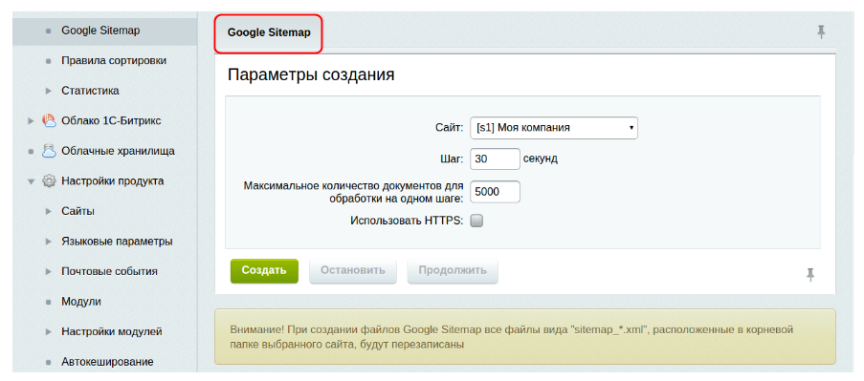Viewport: 864px width, 381px height.
Task: Click the Шаг seconds input field
Action: pyautogui.click(x=495, y=159)
